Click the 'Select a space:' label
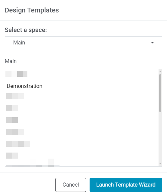Screen dimensions: 167x196 [26, 30]
